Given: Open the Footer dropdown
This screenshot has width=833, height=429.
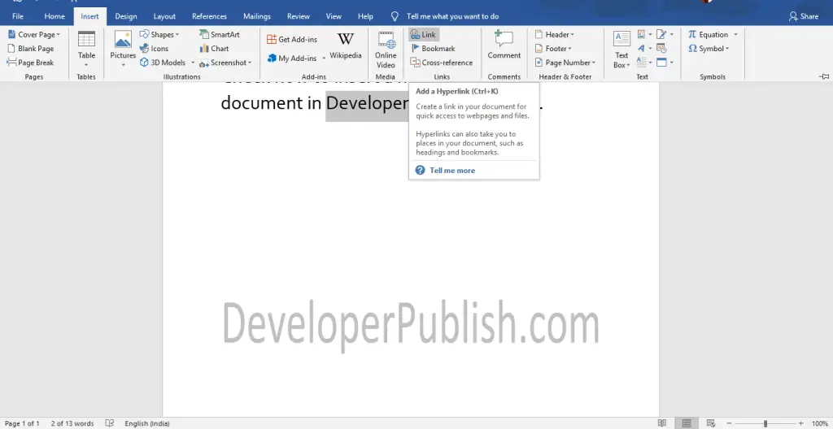Looking at the screenshot, I should (x=553, y=48).
